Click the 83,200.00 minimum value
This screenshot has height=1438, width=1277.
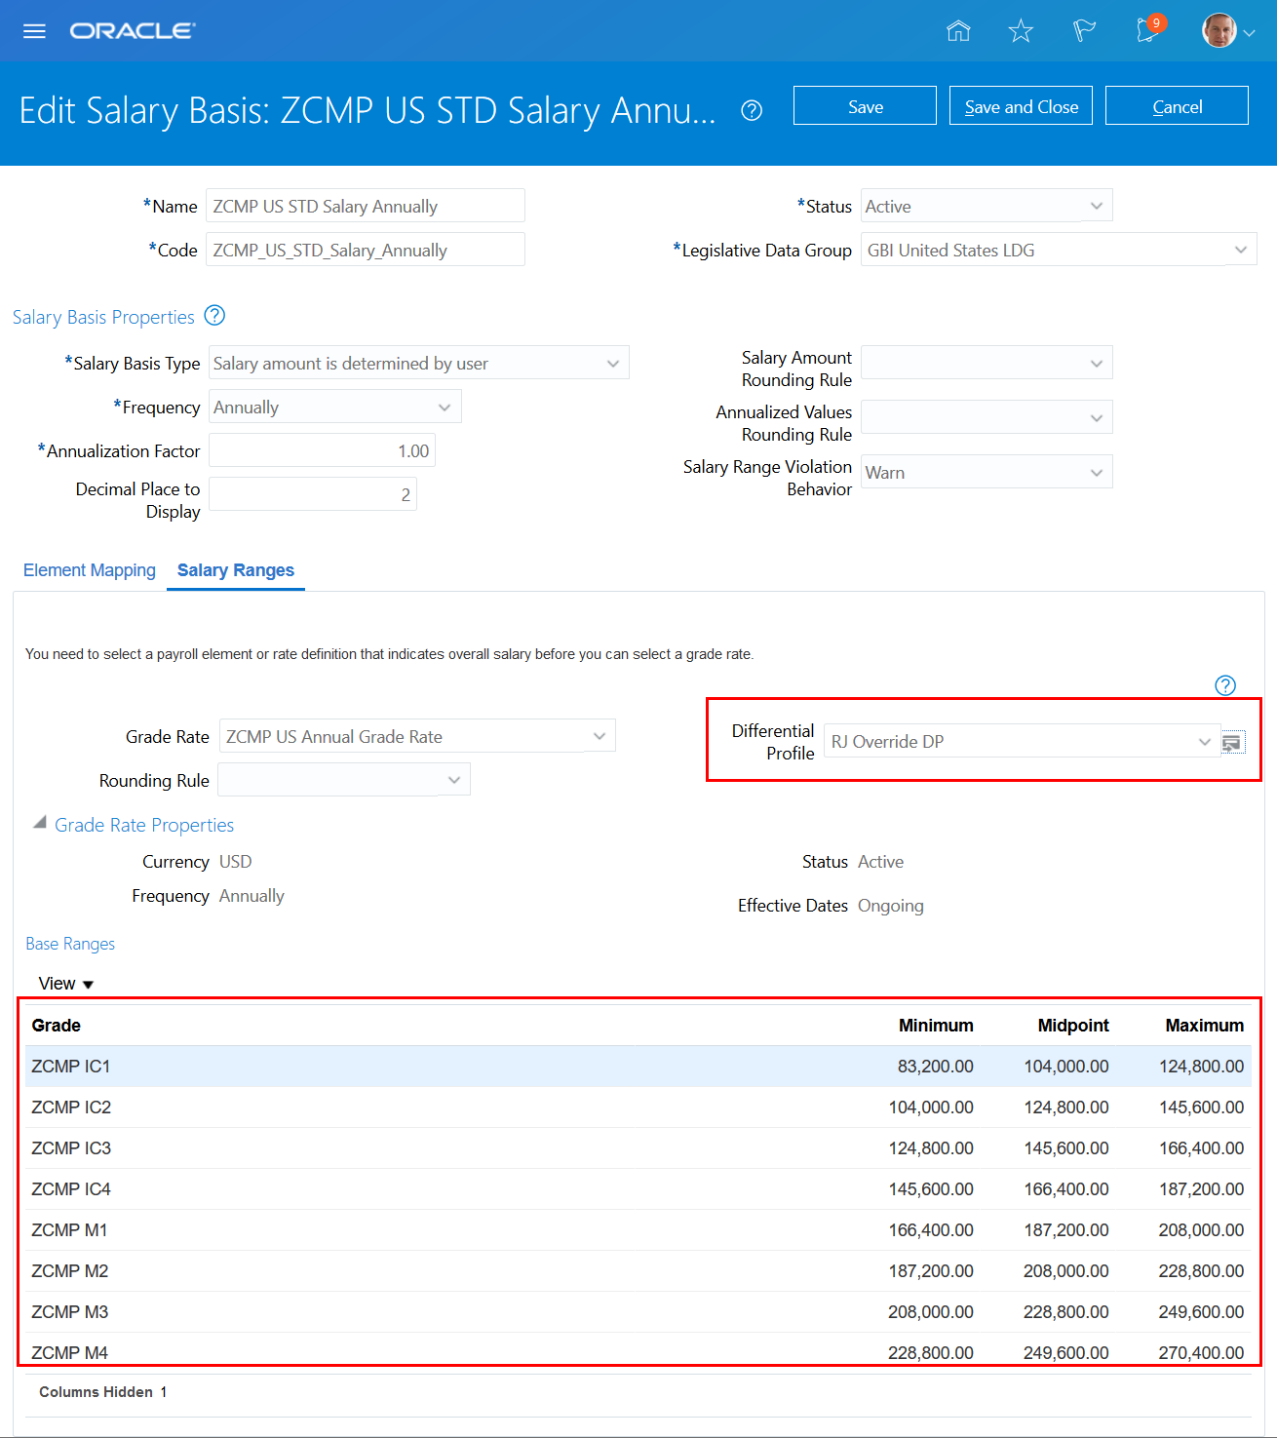(x=936, y=1067)
